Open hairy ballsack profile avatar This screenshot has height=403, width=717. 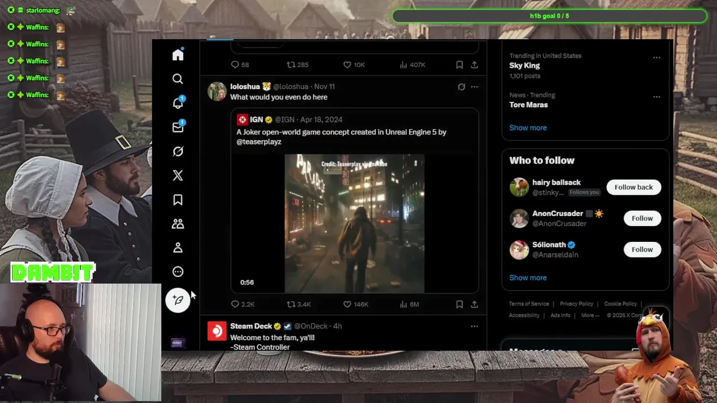coord(519,187)
